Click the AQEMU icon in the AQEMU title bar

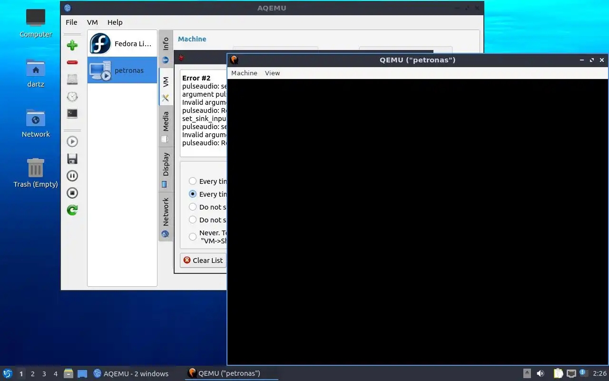[x=67, y=8]
